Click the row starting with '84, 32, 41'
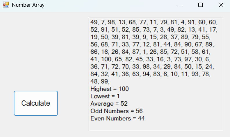This screenshot has width=230, height=137. pos(150,74)
